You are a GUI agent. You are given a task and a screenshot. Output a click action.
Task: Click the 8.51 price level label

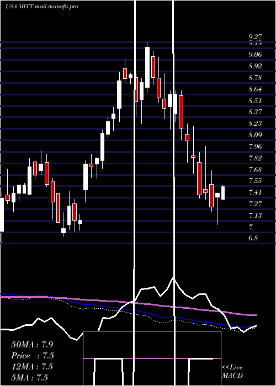(x=256, y=100)
